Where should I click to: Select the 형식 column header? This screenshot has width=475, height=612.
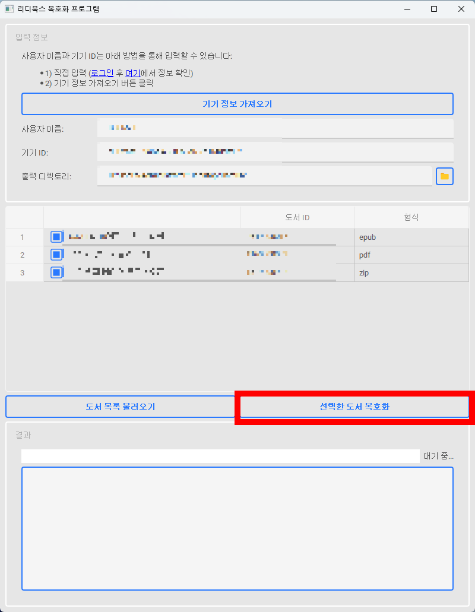point(411,217)
